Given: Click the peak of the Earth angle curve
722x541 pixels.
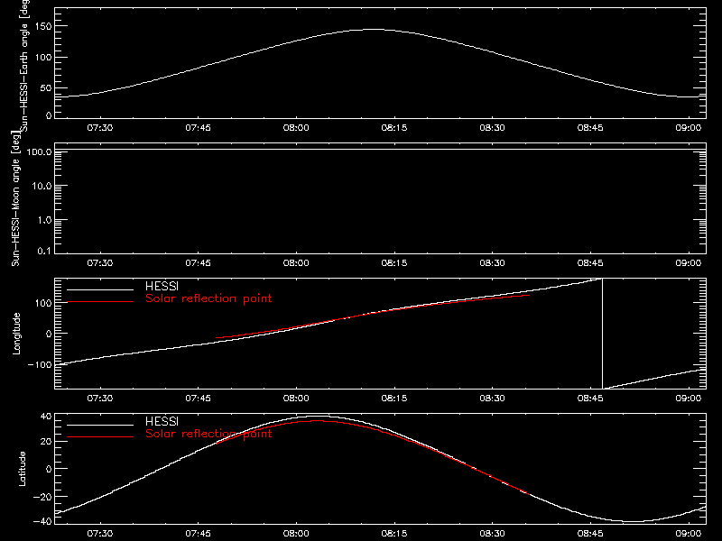Looking at the screenshot, I should pos(374,30).
